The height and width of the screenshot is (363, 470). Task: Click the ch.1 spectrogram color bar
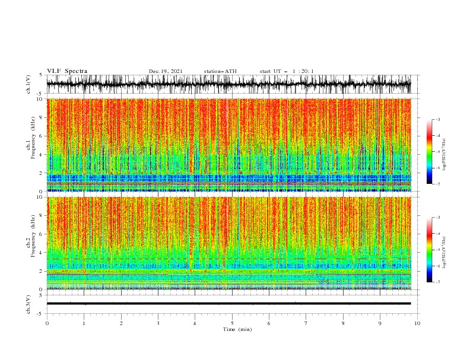[430, 152]
